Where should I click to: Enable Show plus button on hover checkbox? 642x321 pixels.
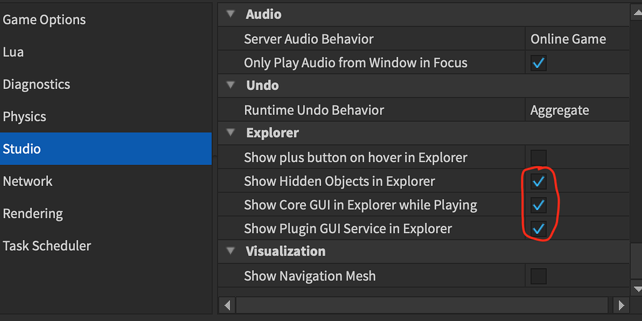(x=538, y=157)
